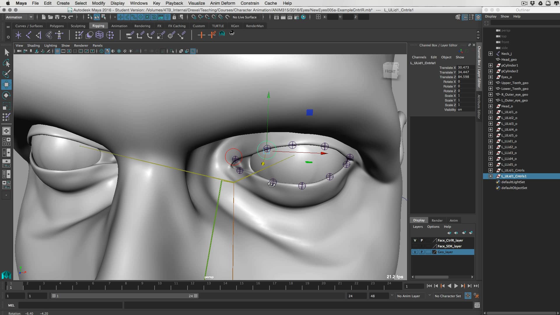
Task: Select the Move tool in the toolbox
Action: pos(6,85)
